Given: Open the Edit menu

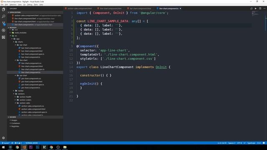Looking at the screenshot, I should pos(6,5).
